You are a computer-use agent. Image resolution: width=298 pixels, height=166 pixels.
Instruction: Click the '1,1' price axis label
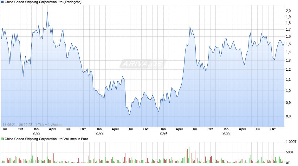tap(288, 80)
